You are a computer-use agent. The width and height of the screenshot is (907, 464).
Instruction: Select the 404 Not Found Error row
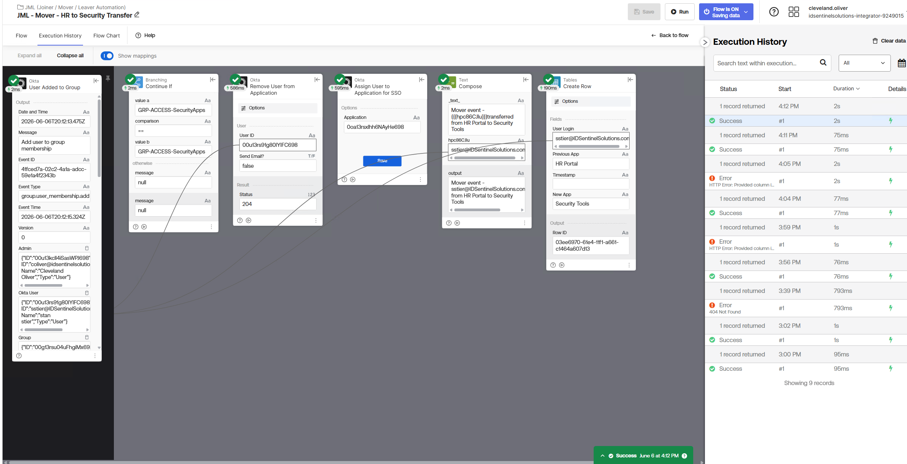(x=806, y=308)
